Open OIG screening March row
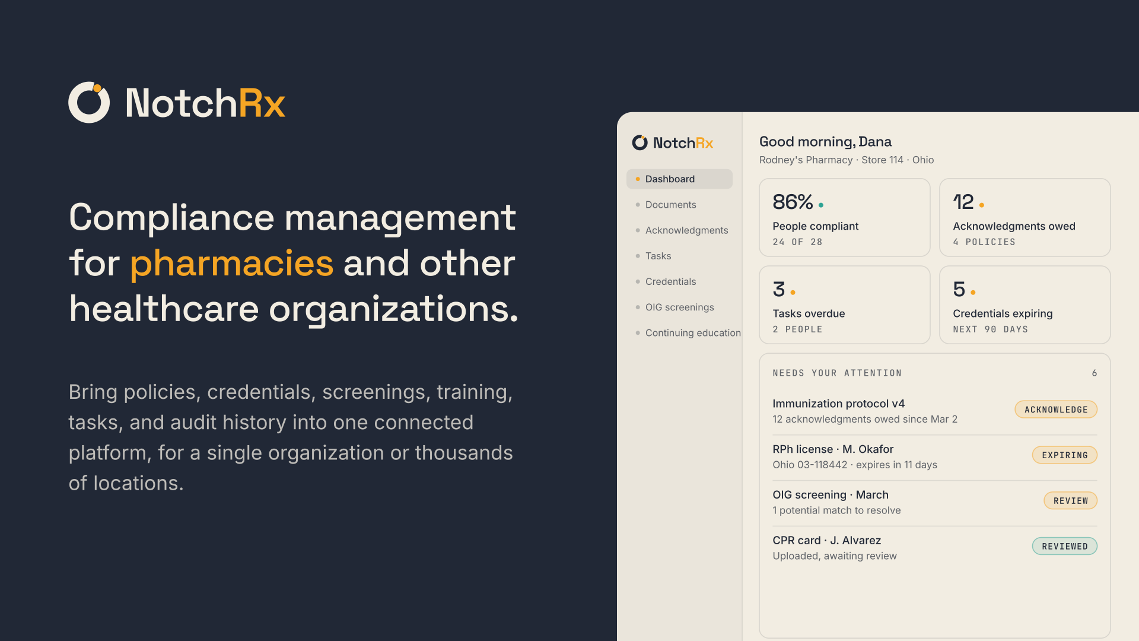The height and width of the screenshot is (641, 1139). tap(935, 502)
